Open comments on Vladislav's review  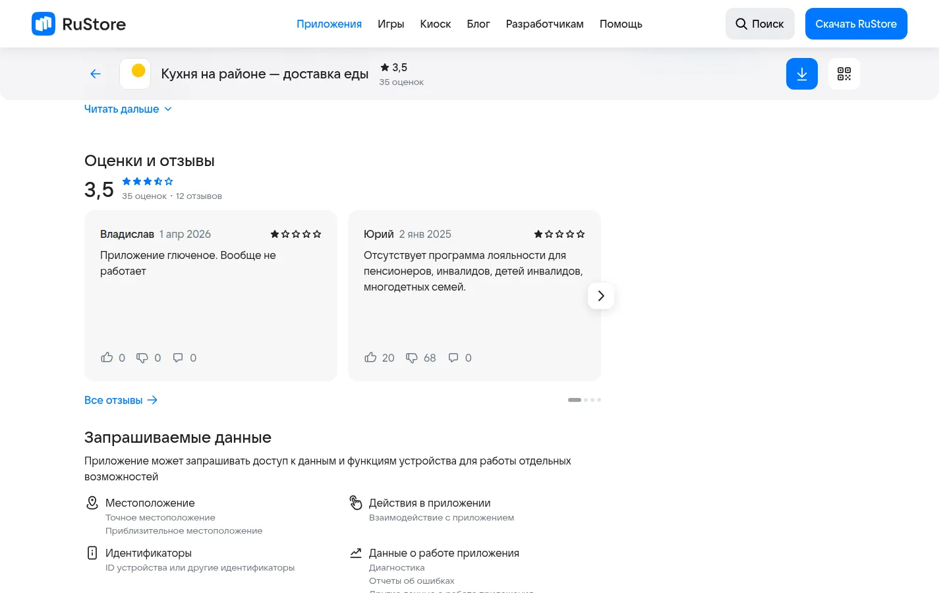(x=178, y=358)
